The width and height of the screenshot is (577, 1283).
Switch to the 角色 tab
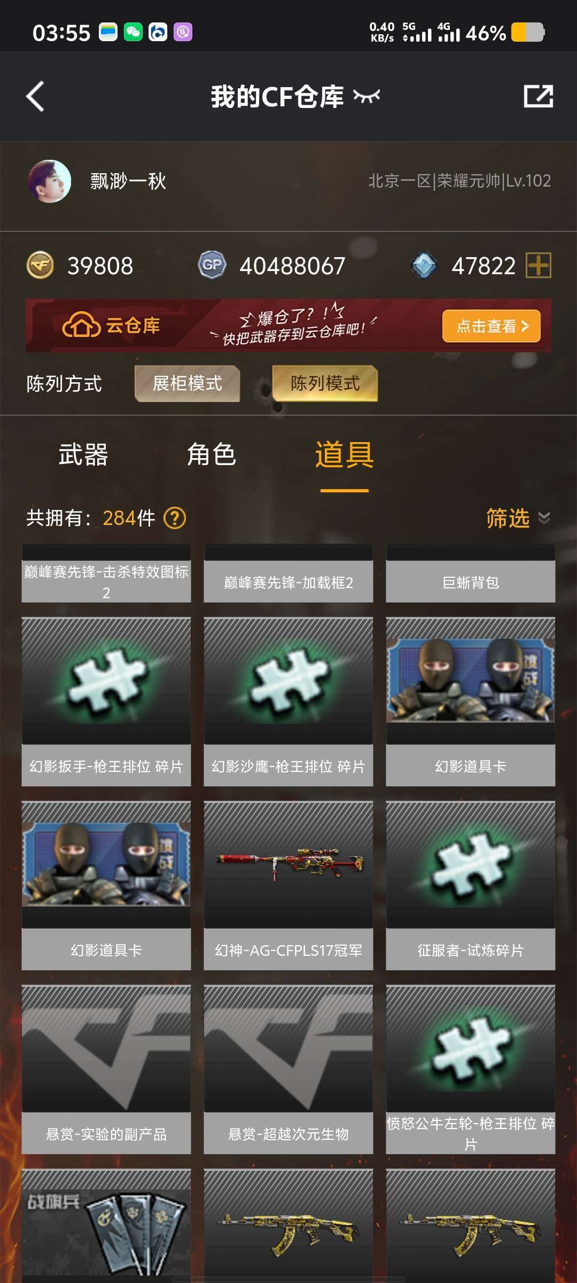[212, 455]
